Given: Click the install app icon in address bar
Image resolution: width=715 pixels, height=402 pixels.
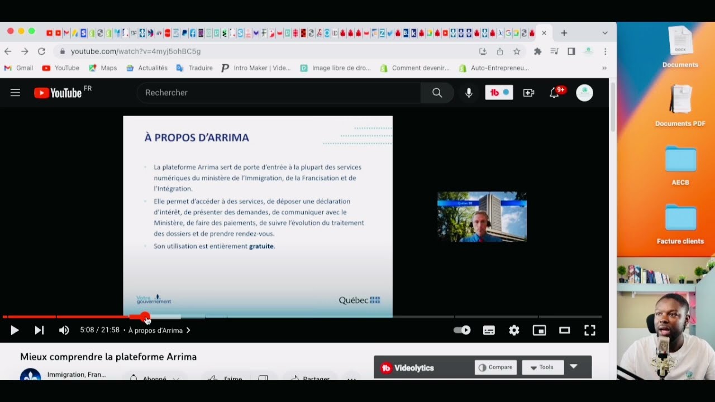Looking at the screenshot, I should [483, 51].
